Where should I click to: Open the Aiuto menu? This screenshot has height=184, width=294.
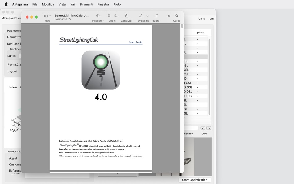coord(117,4)
